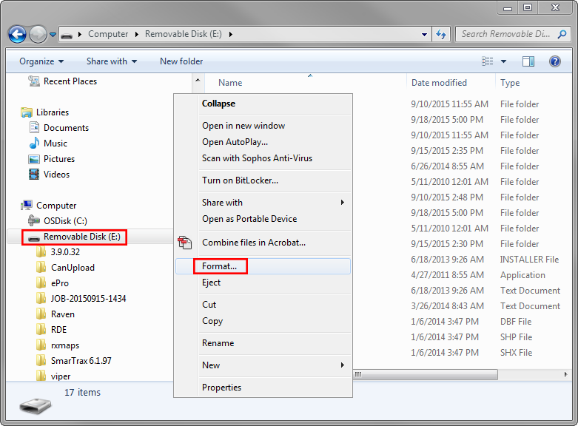Toggle the preview pane icon
Image resolution: width=578 pixels, height=426 pixels.
(x=528, y=61)
